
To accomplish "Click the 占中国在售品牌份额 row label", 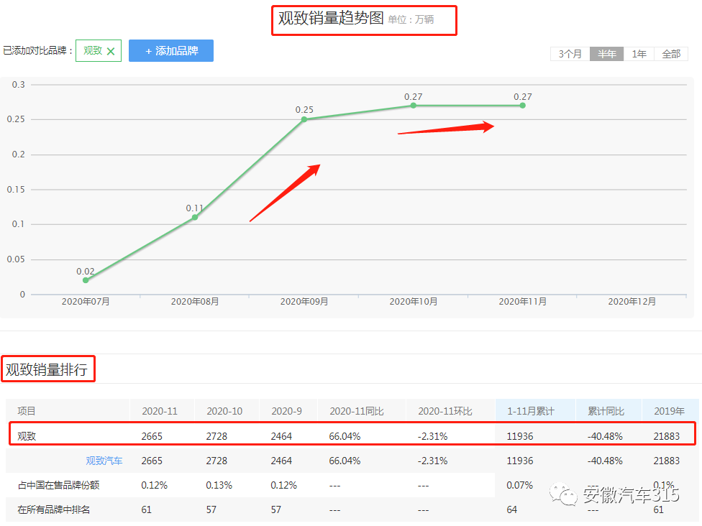I will point(58,485).
